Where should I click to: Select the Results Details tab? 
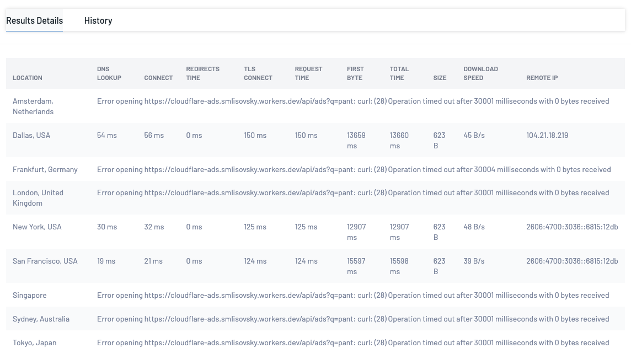click(x=34, y=20)
